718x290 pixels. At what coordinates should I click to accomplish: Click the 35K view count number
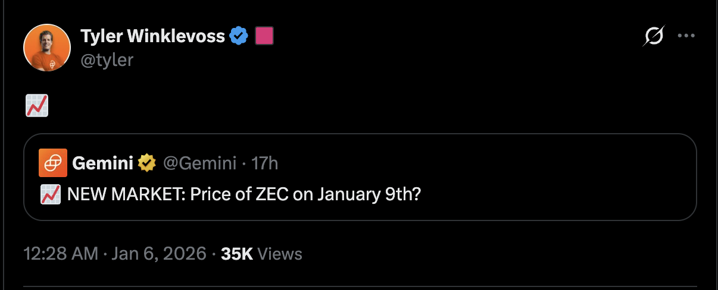click(x=237, y=254)
